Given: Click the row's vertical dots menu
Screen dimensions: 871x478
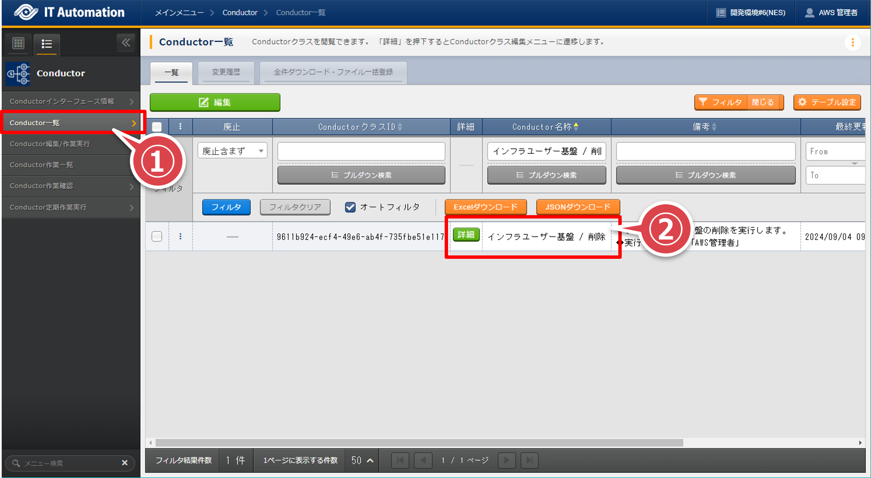Looking at the screenshot, I should pyautogui.click(x=180, y=236).
